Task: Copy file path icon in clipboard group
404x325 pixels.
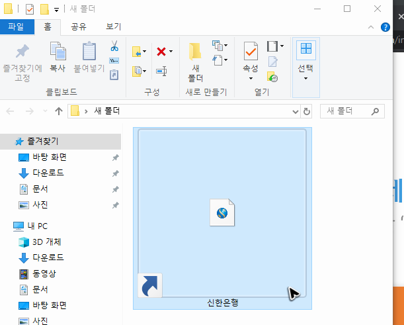Action: pyautogui.click(x=114, y=61)
